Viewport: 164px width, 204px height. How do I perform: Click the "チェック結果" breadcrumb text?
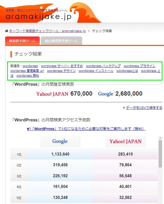[x=102, y=31]
